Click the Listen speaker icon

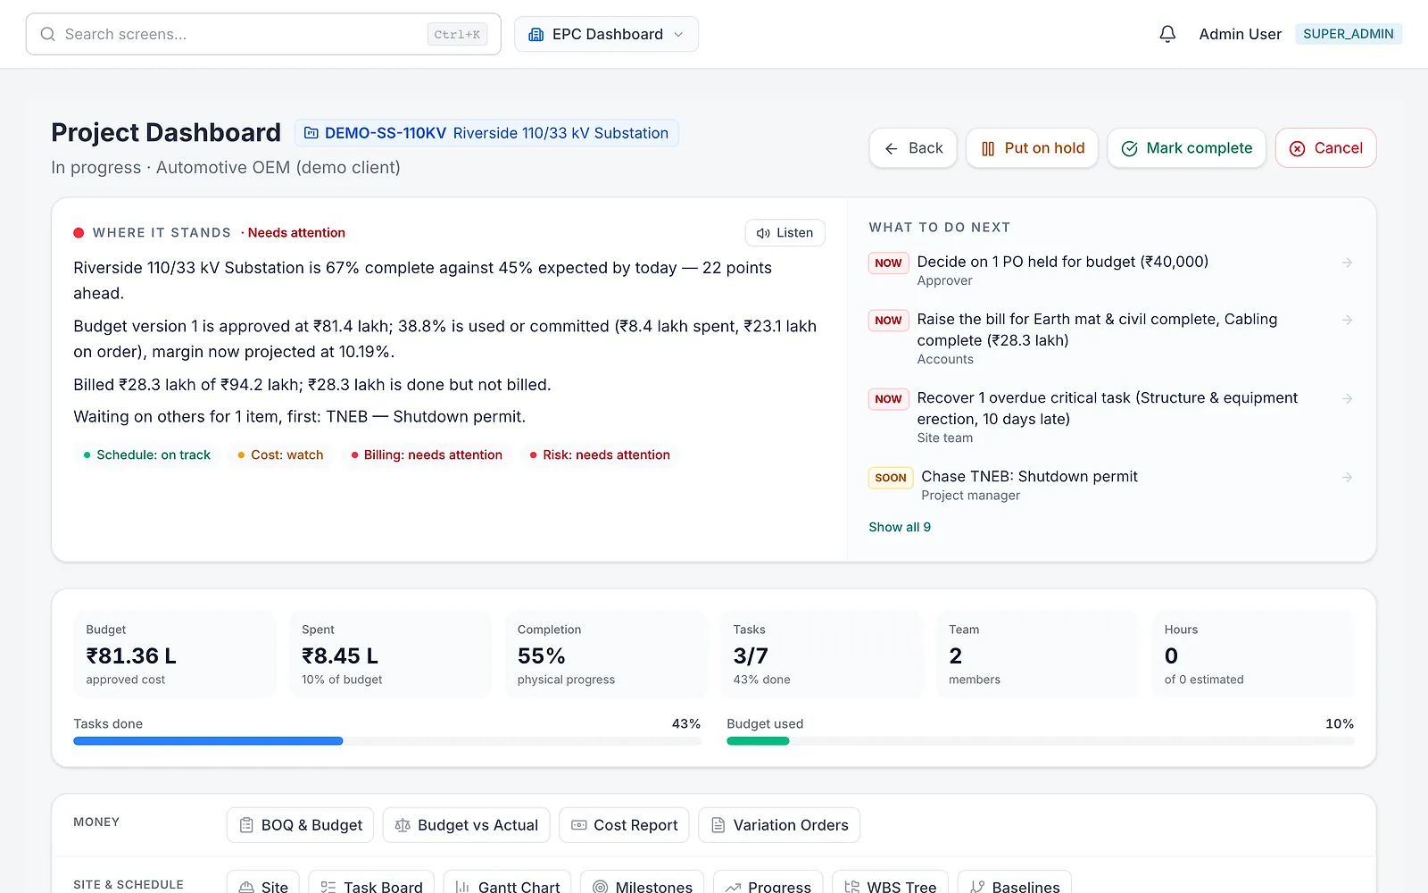pos(763,233)
